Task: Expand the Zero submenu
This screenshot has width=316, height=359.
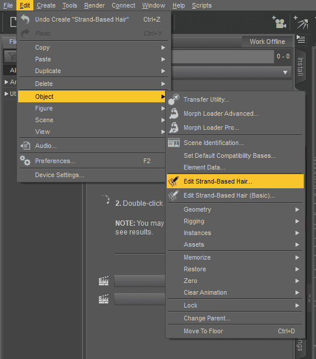Action: click(x=235, y=281)
